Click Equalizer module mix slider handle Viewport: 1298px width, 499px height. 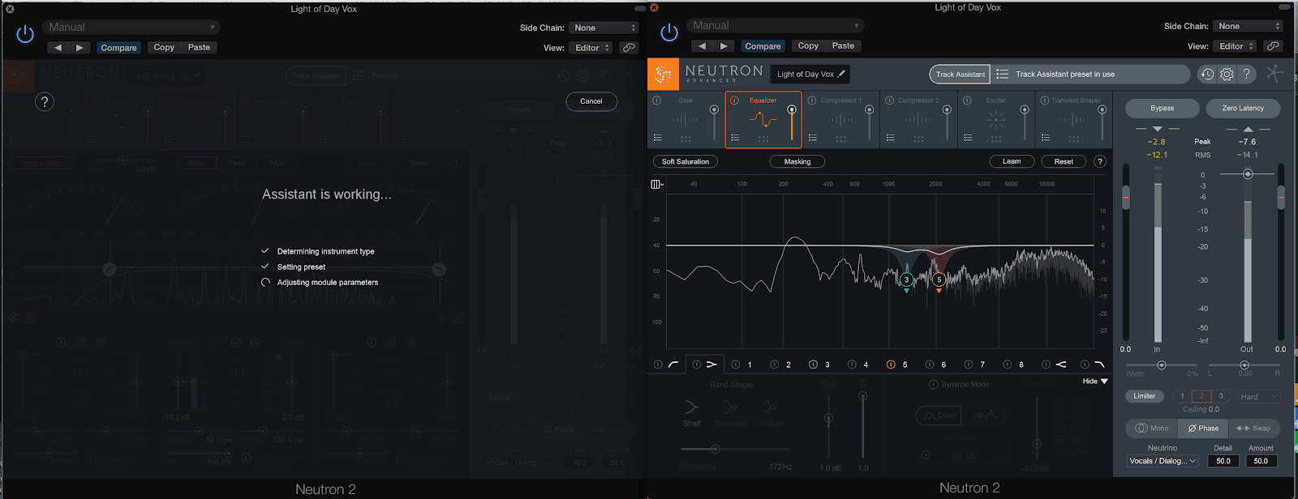click(792, 110)
